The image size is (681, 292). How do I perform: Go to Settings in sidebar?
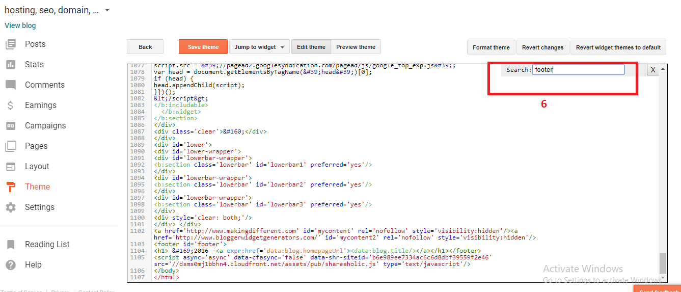pyautogui.click(x=40, y=207)
